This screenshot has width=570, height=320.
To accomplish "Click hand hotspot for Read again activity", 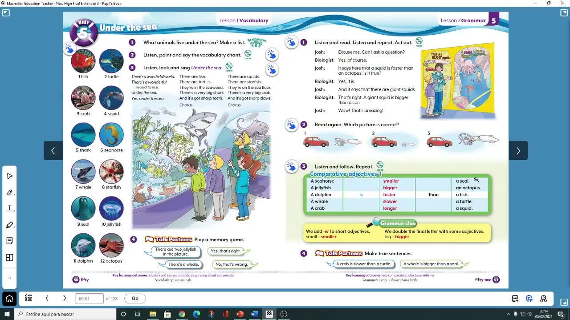I will [x=291, y=125].
